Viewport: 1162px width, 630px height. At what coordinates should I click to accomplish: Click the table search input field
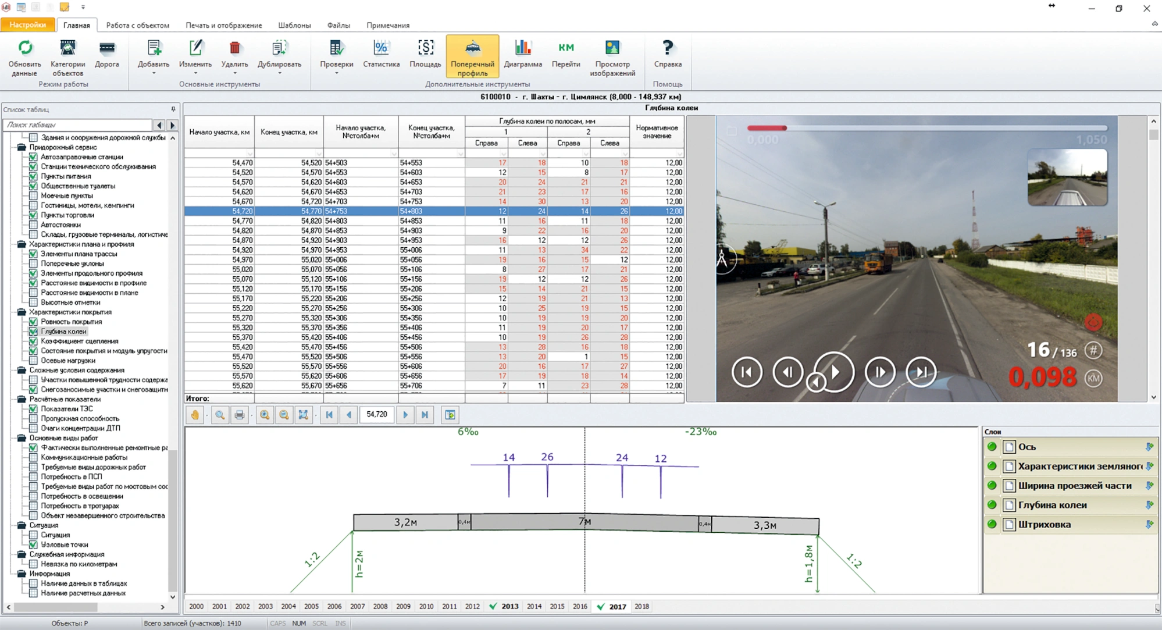(x=78, y=124)
